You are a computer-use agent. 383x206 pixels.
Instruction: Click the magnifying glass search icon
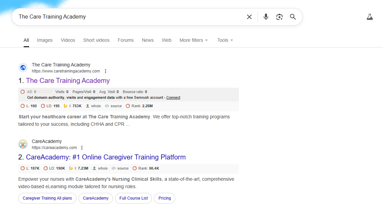[x=293, y=17]
